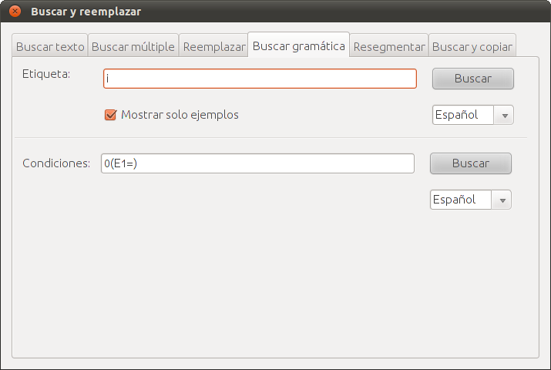Click Buscar button next to Condiciones field
Screen dimensions: 551x370
point(471,163)
